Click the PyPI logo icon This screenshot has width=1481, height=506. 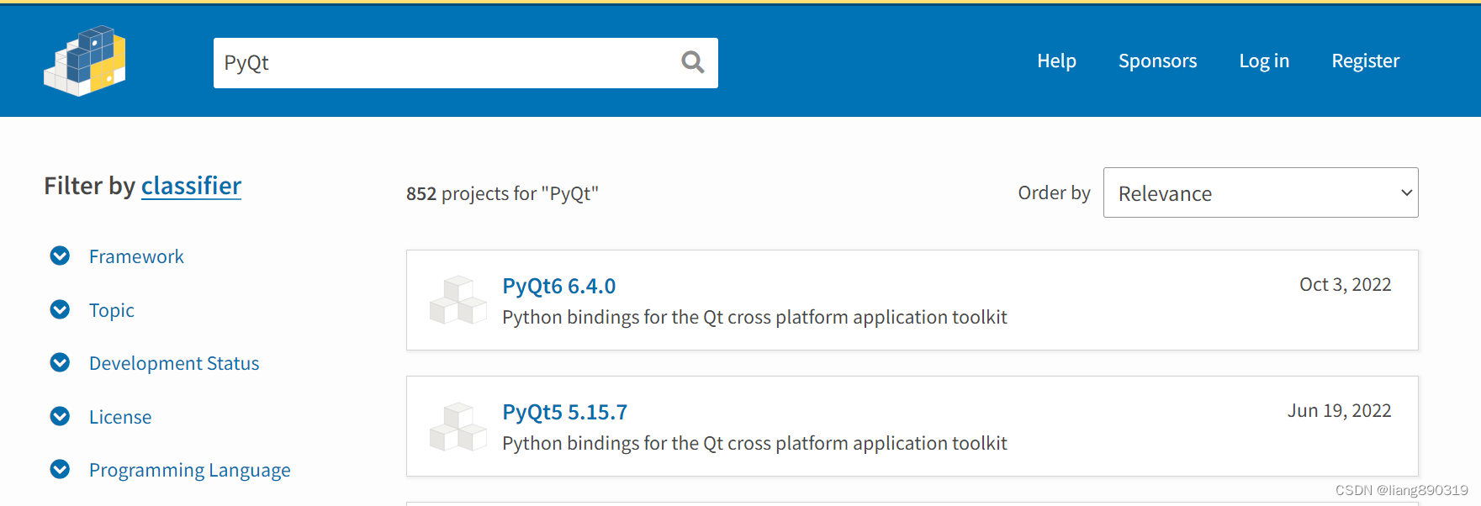click(x=85, y=61)
